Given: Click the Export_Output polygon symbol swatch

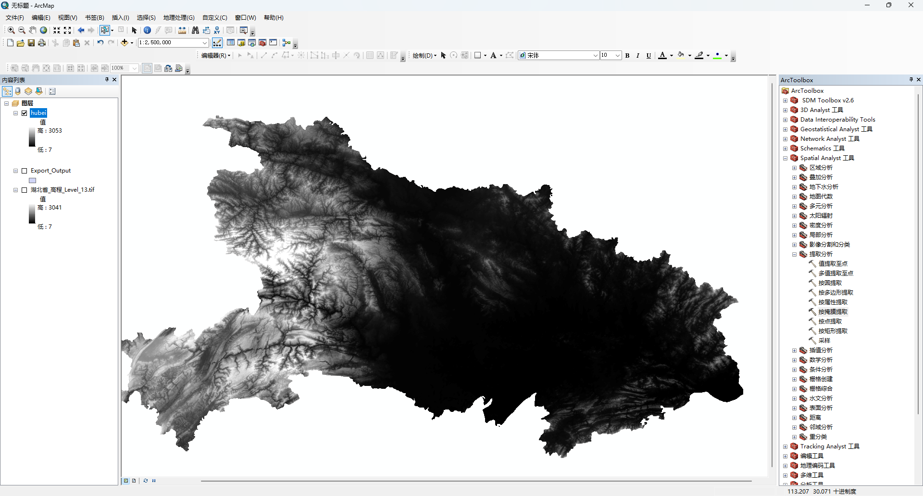Looking at the screenshot, I should 33,181.
